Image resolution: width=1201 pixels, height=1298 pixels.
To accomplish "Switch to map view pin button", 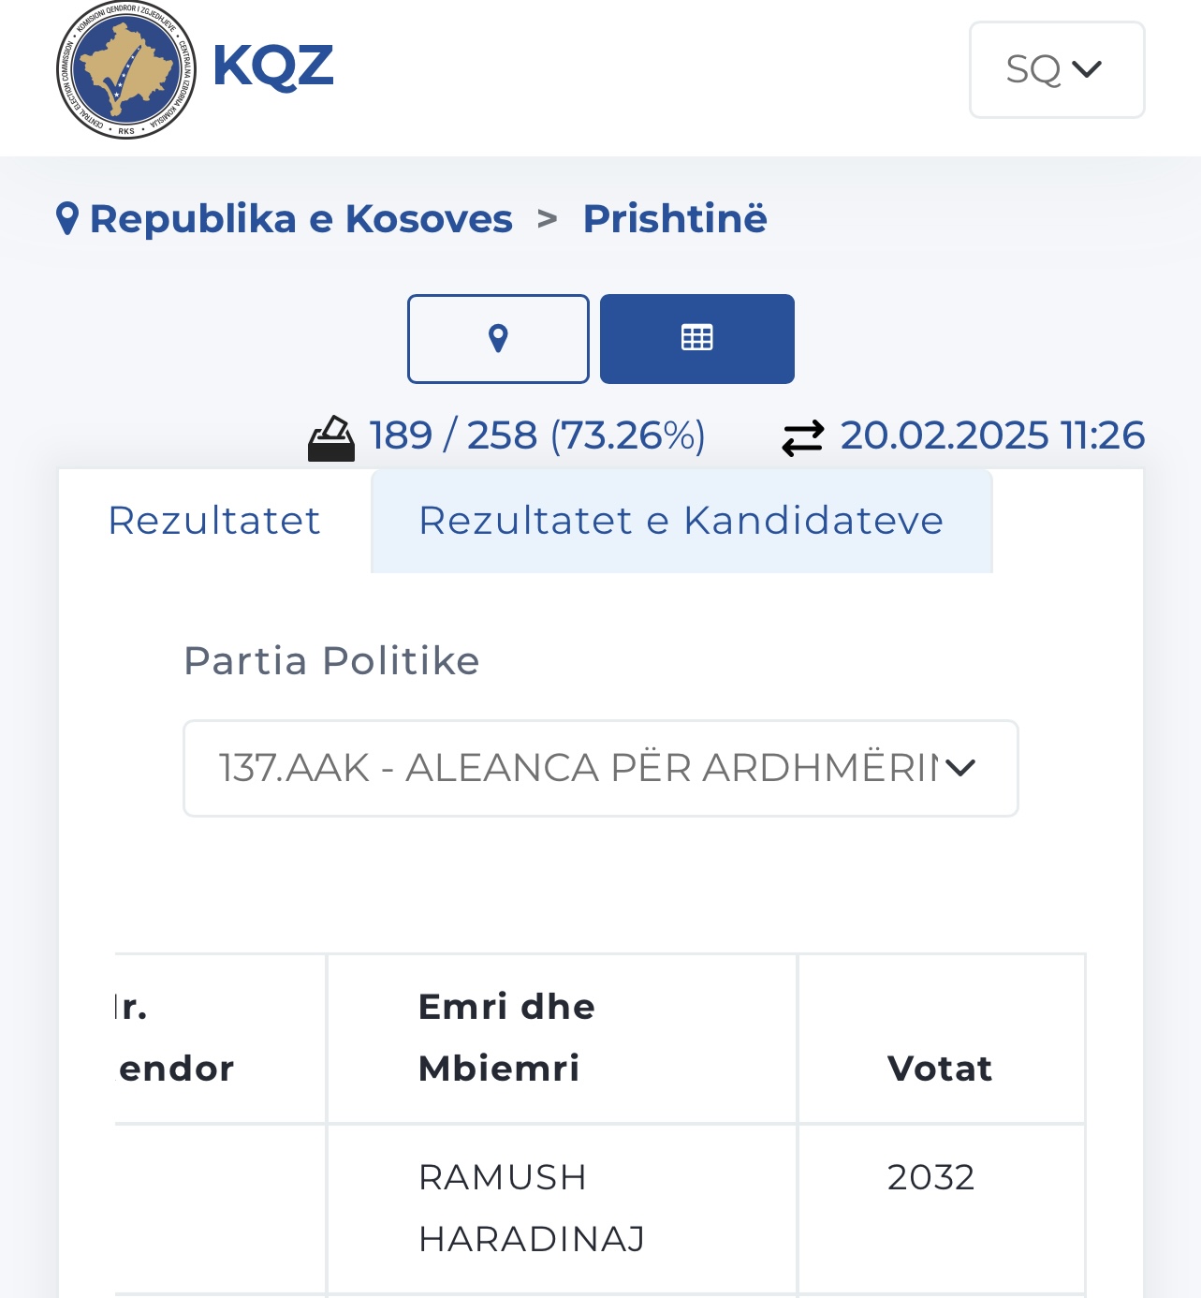I will (x=498, y=338).
